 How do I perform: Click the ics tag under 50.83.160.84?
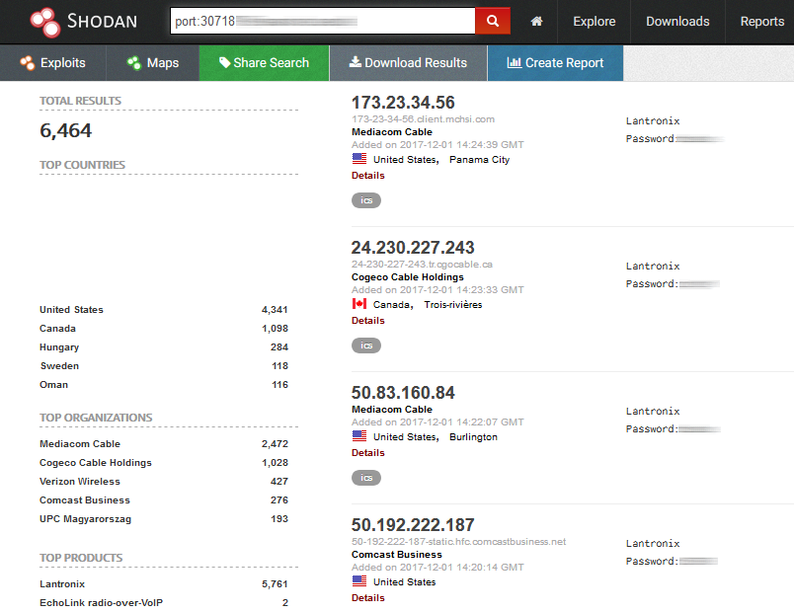[x=365, y=478]
